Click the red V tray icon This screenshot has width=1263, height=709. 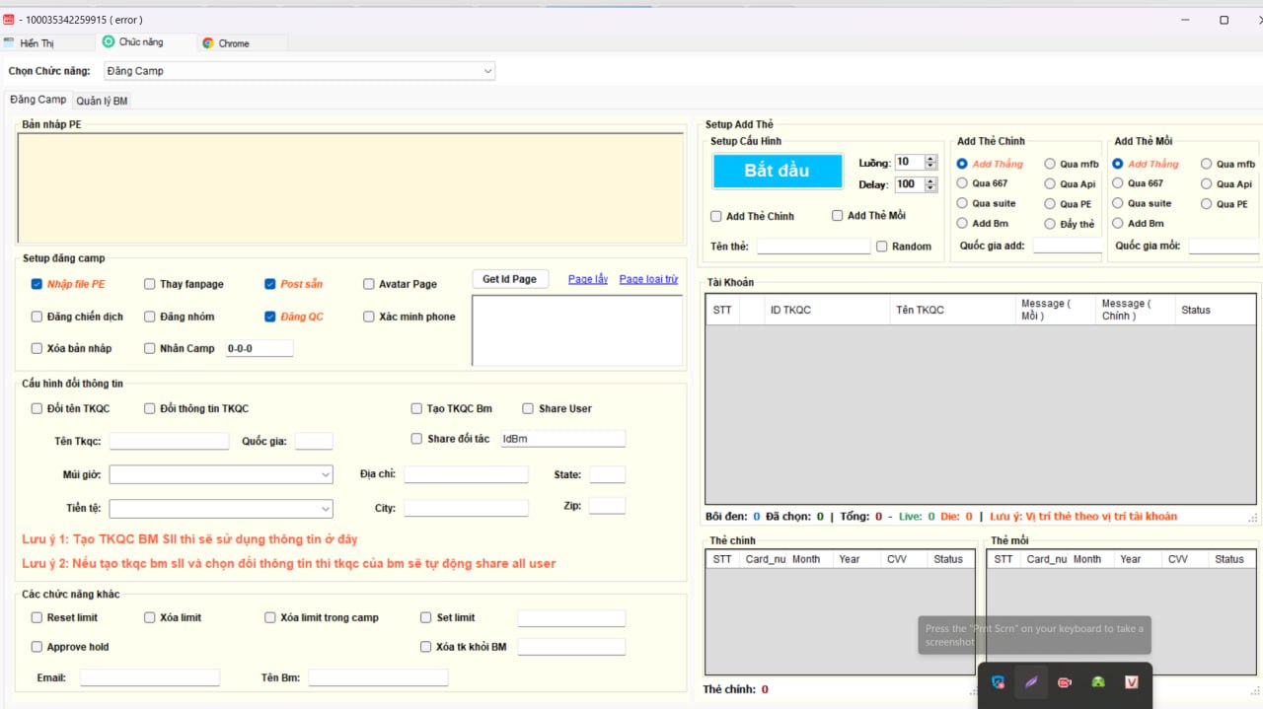coord(1131,682)
